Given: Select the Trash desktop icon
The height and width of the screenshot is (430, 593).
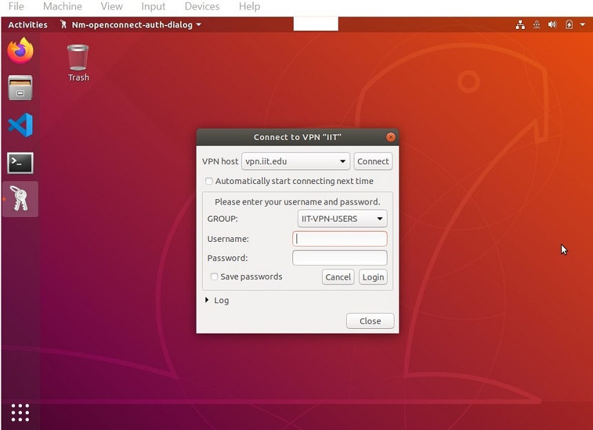Looking at the screenshot, I should tap(79, 63).
